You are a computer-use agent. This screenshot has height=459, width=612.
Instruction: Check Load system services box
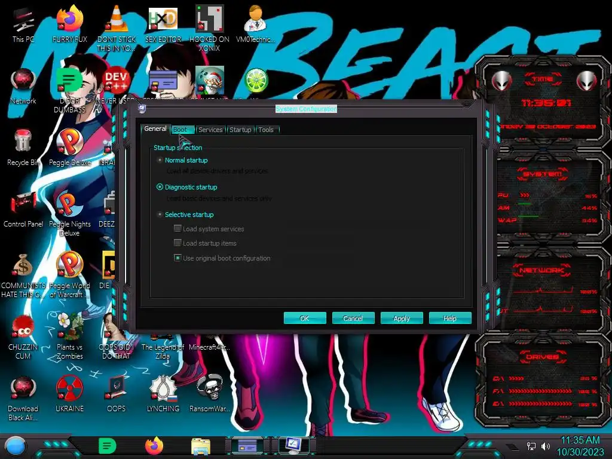[x=178, y=228]
